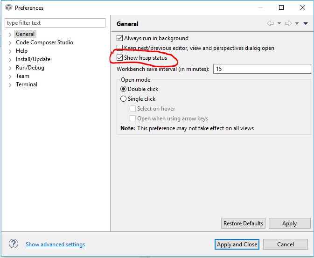The height and width of the screenshot is (258, 314).
Task: Click the type filter text field
Action: point(55,23)
